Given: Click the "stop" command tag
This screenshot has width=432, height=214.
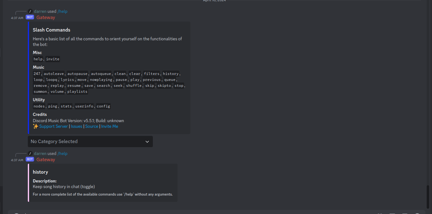Looking at the screenshot, I should [179, 86].
